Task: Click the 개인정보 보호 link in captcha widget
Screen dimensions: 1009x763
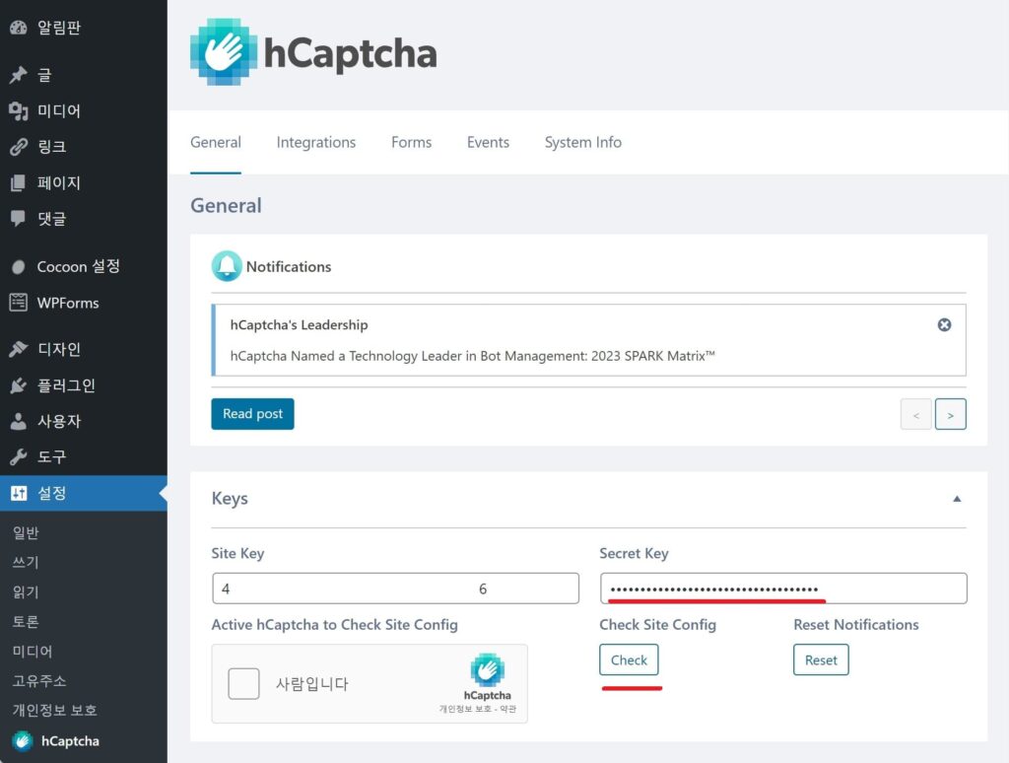Action: (465, 709)
